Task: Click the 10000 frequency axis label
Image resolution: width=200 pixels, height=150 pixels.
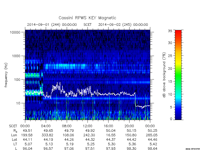Action: tap(15, 32)
